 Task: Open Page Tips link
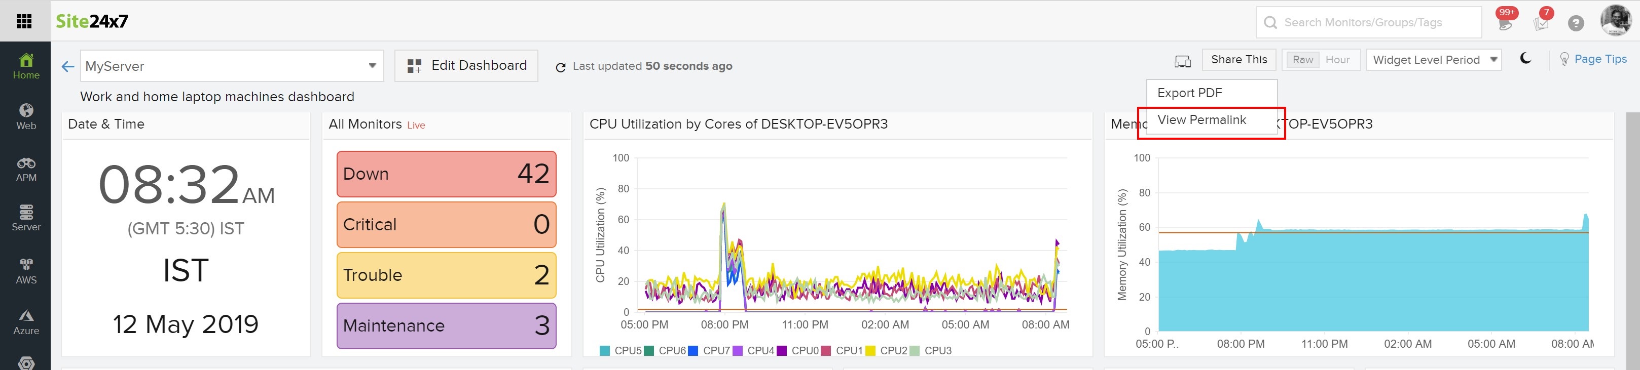click(1593, 59)
